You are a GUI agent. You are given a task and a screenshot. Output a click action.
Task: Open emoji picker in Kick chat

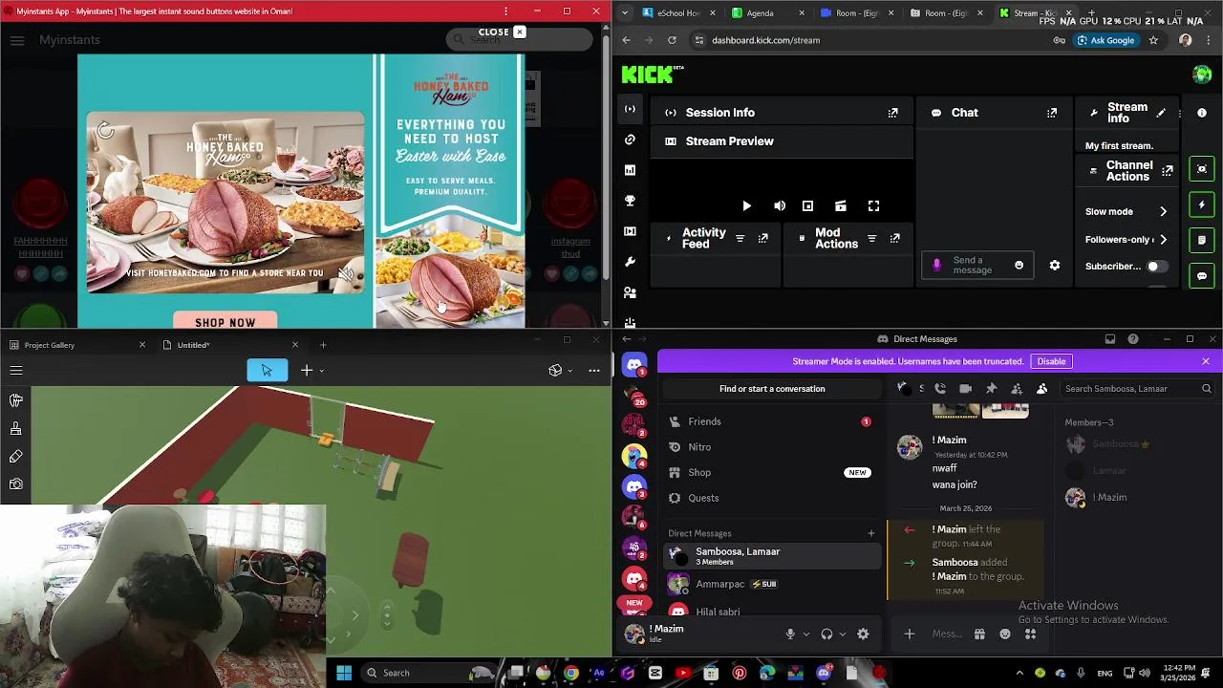point(1019,266)
